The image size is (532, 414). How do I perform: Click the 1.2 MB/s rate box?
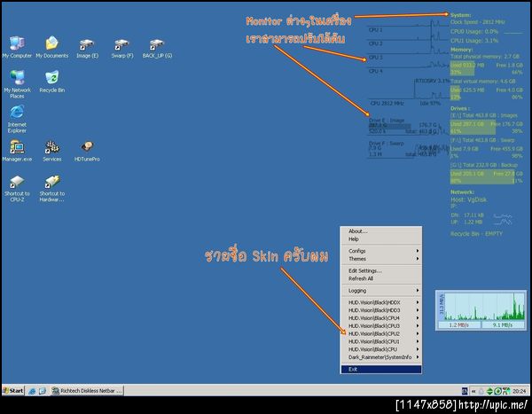point(459,325)
